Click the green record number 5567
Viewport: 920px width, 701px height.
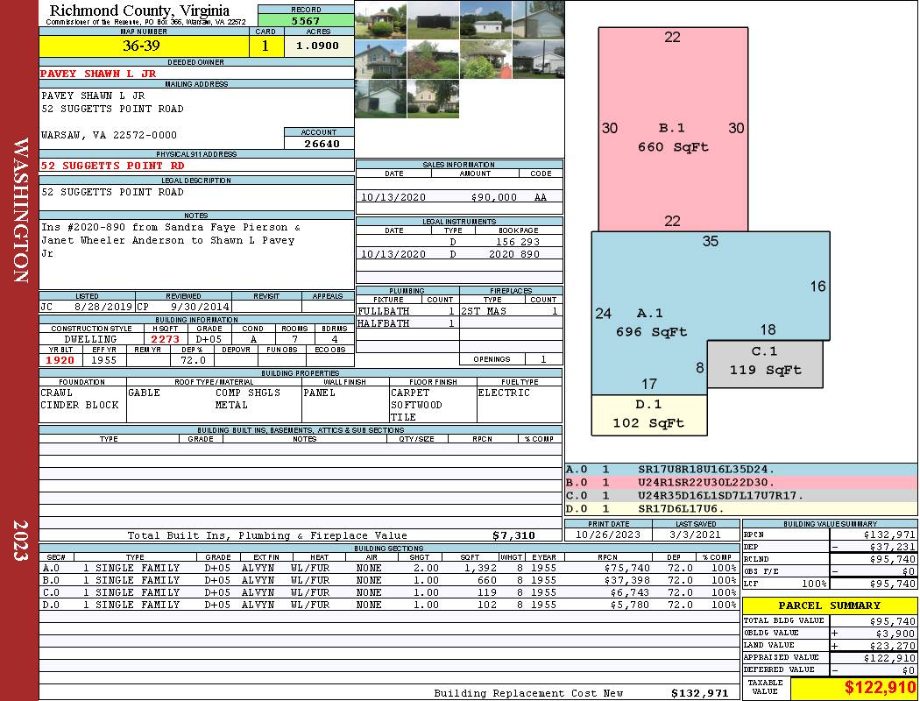306,20
